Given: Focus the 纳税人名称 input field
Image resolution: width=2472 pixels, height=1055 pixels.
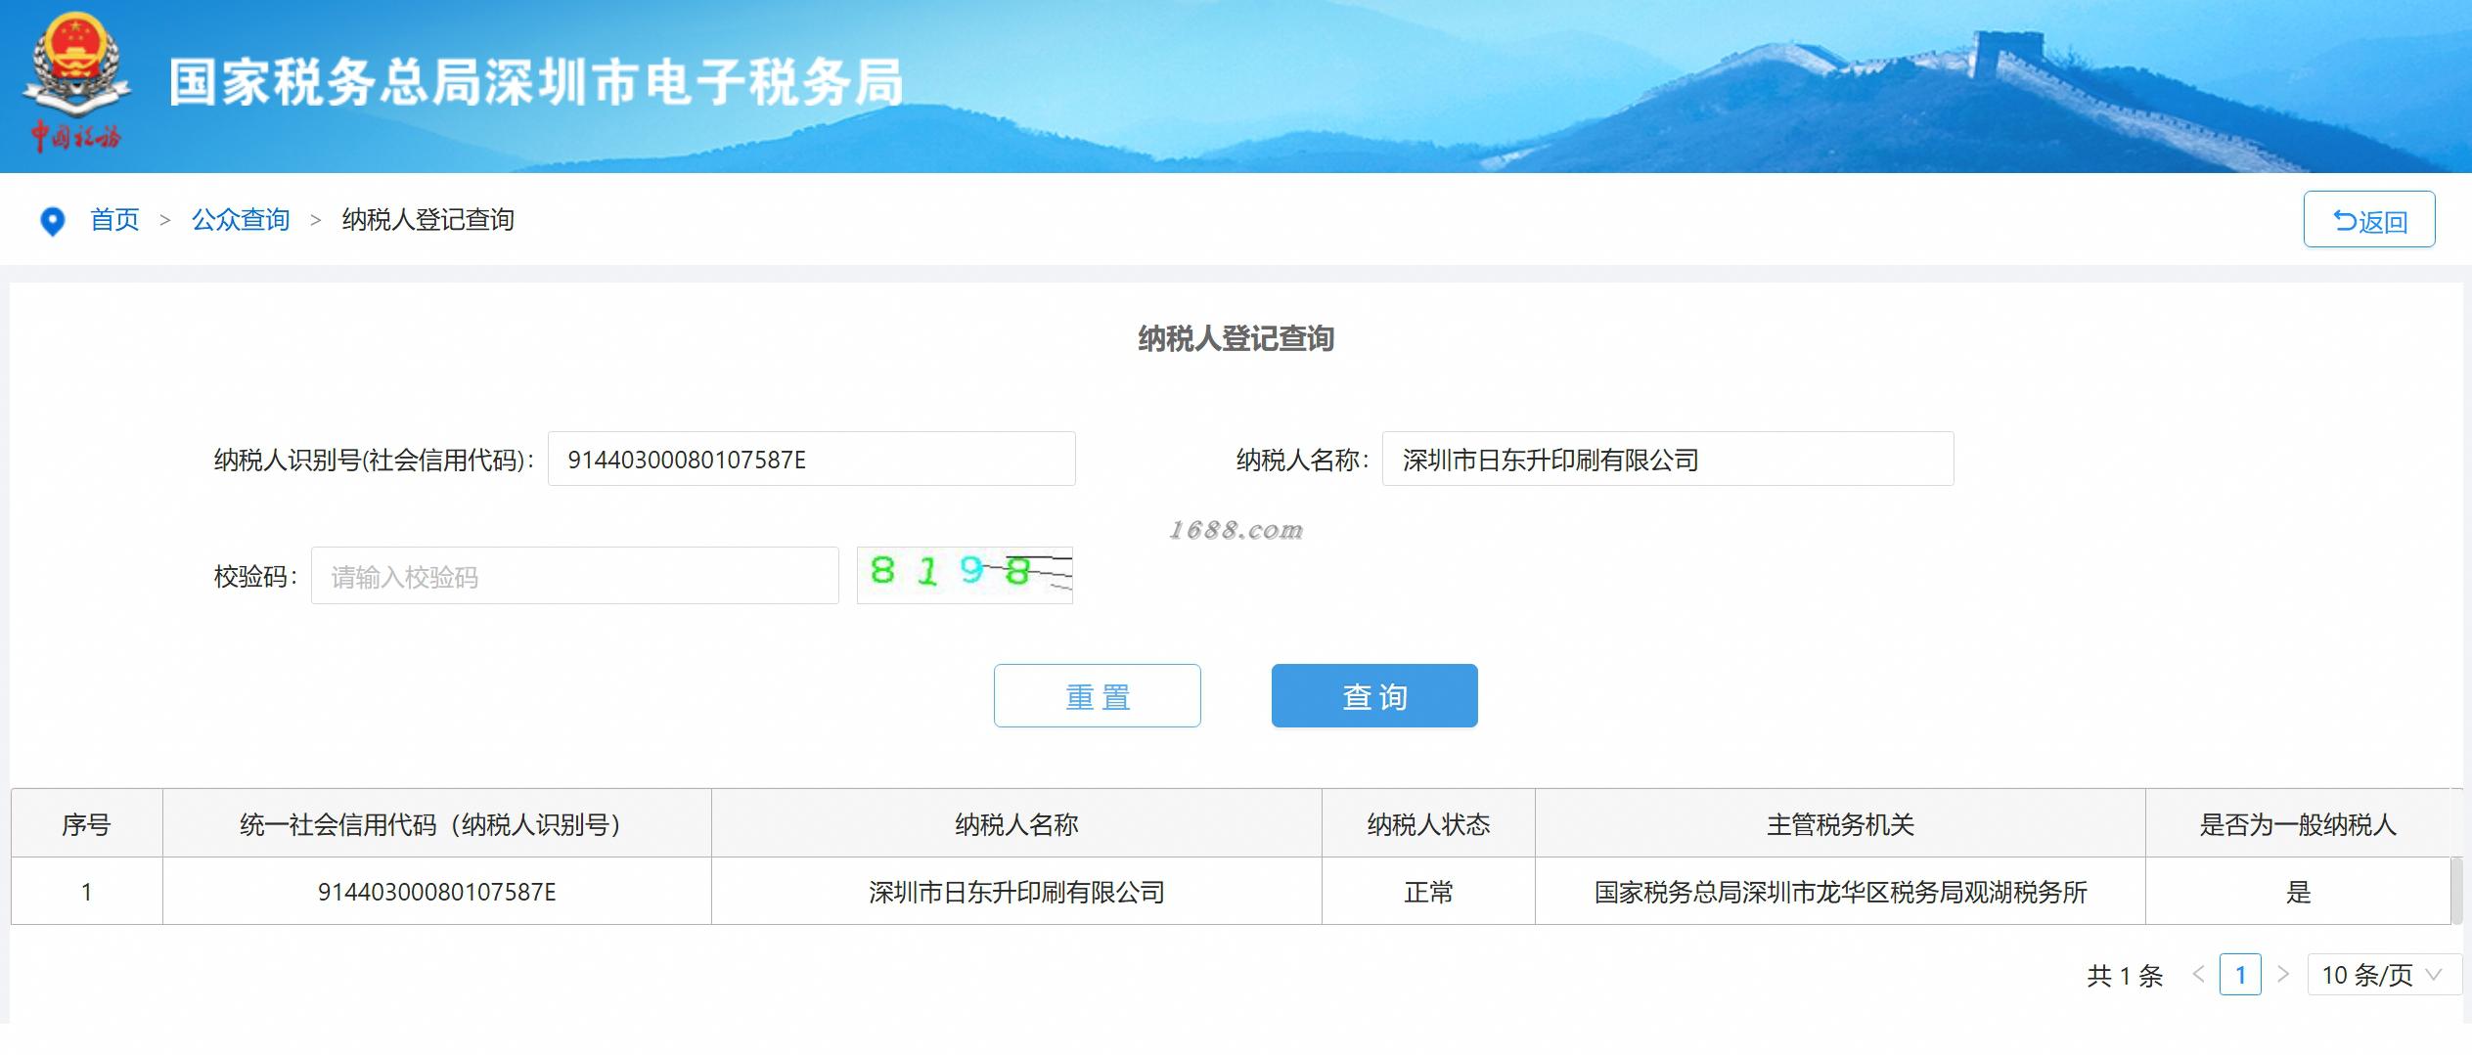Looking at the screenshot, I should pos(1667,459).
